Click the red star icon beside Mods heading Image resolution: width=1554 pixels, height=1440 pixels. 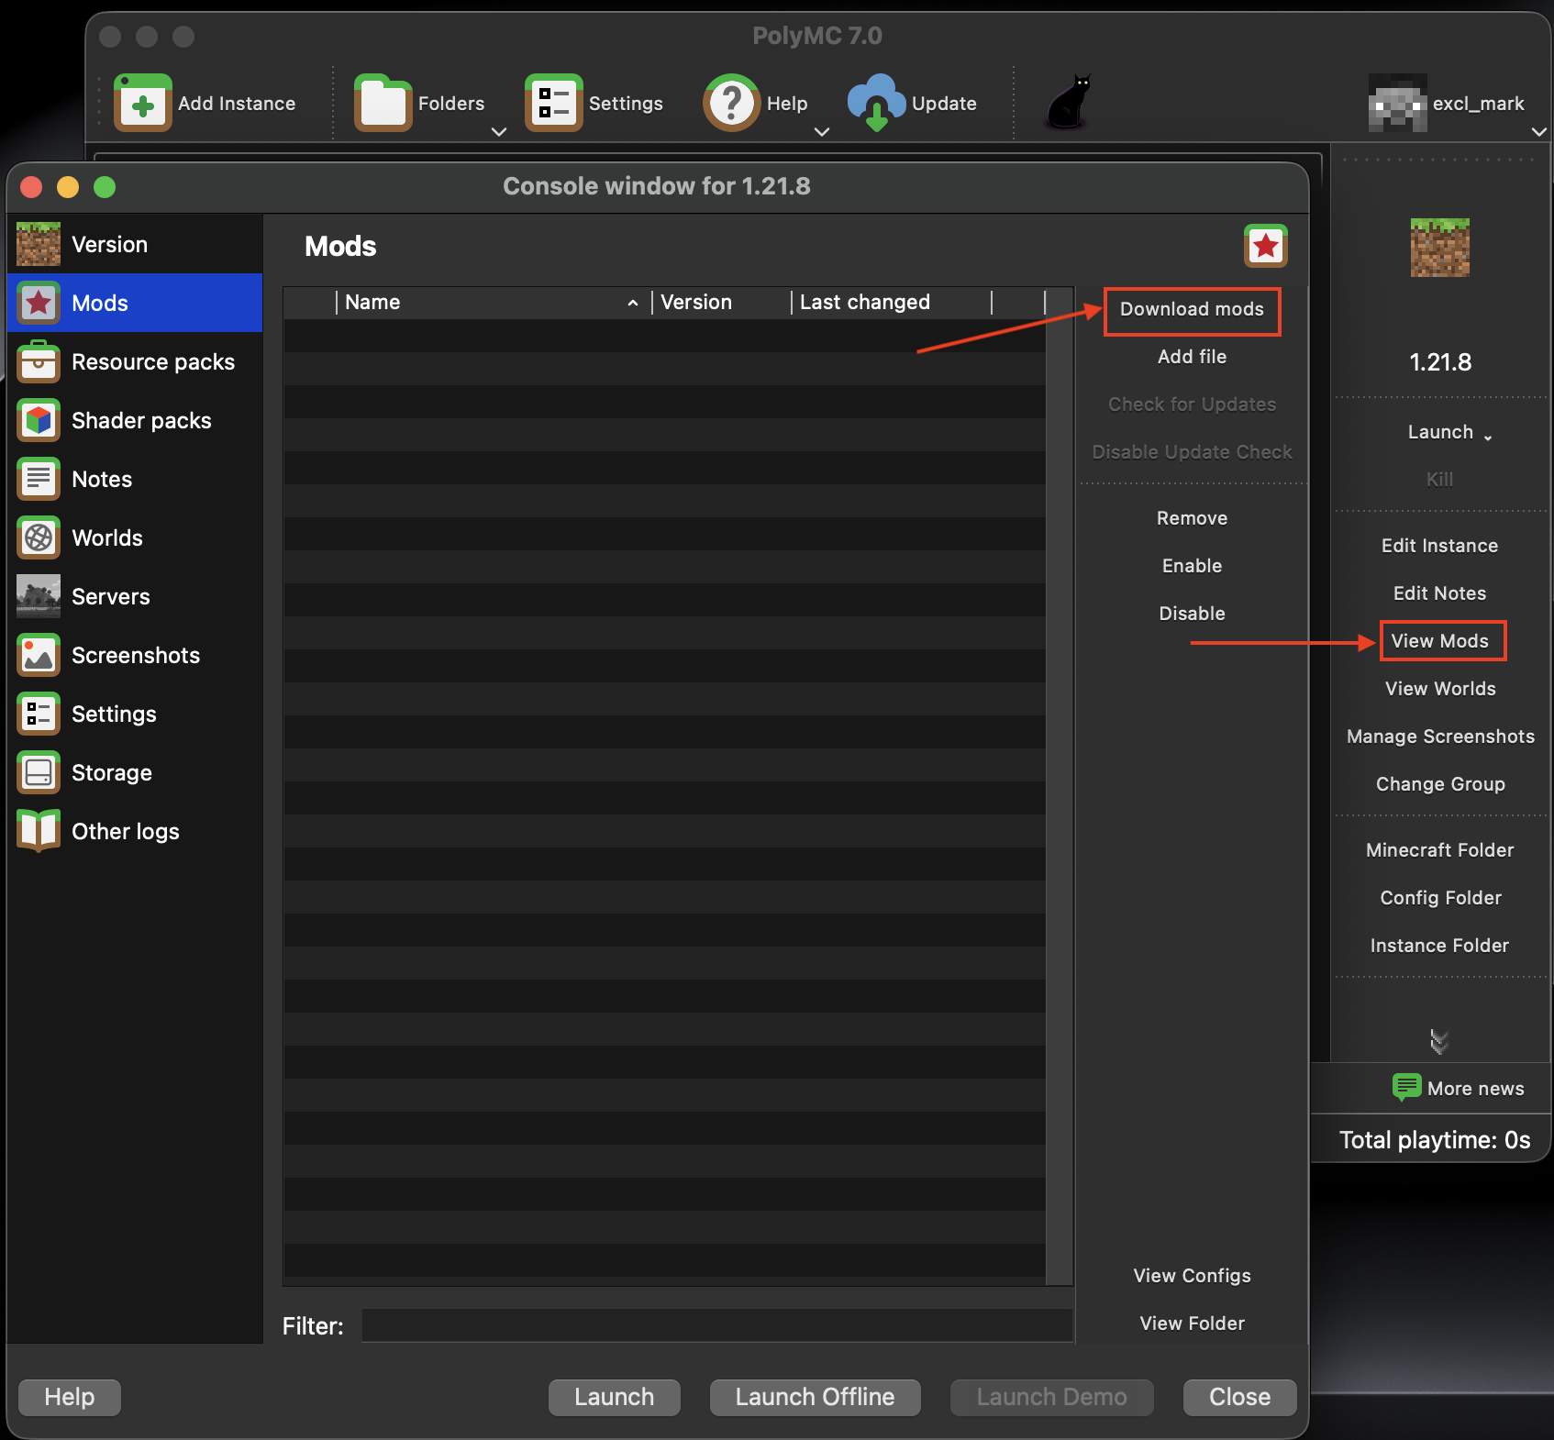1265,246
